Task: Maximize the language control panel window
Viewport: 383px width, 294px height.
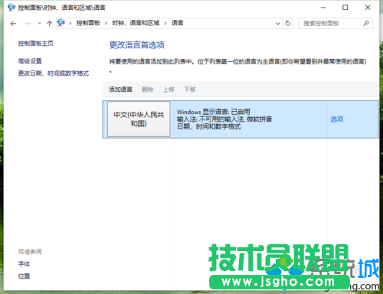Action: tap(345, 8)
